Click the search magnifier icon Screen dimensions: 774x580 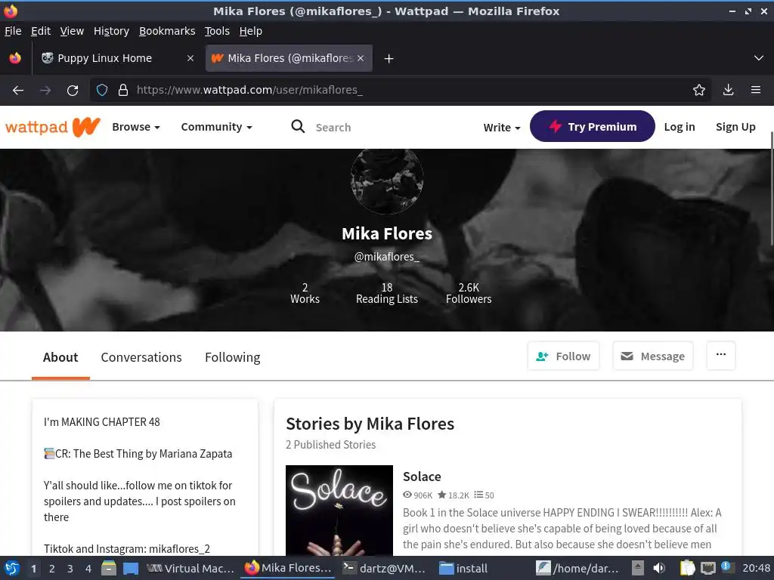298,127
